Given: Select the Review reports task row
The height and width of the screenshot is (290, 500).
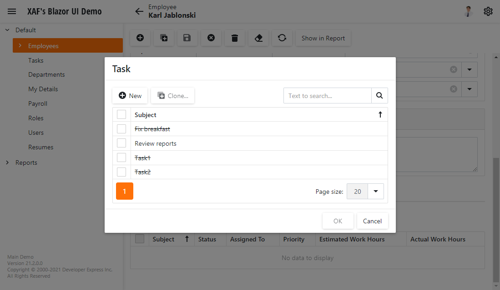Looking at the screenshot, I should 250,143.
